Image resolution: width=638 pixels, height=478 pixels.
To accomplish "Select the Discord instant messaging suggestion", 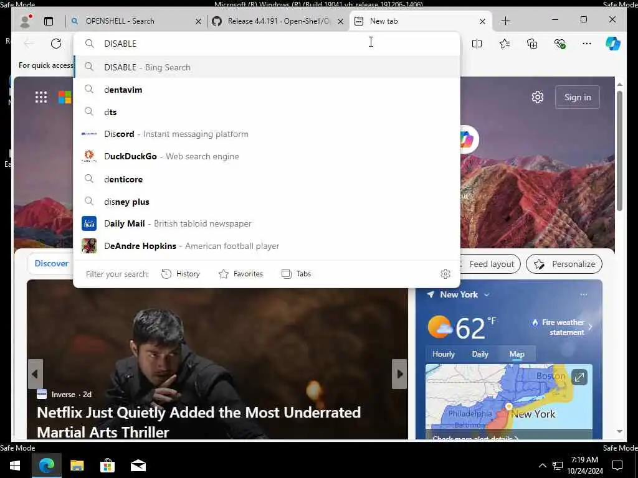I will tap(267, 134).
